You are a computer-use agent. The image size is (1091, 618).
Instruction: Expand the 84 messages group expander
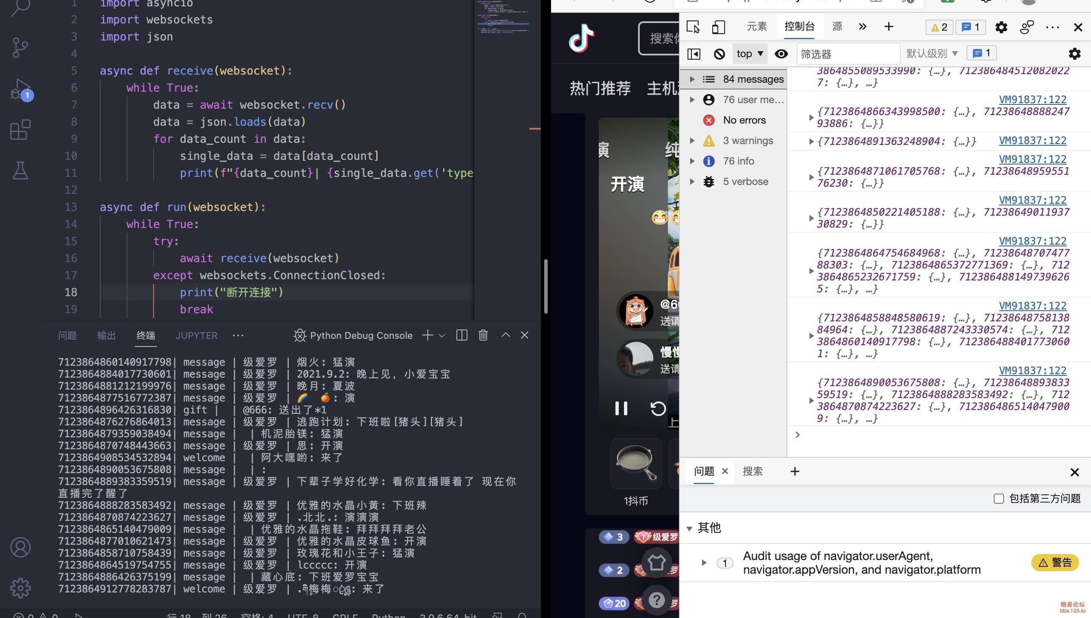(x=691, y=79)
